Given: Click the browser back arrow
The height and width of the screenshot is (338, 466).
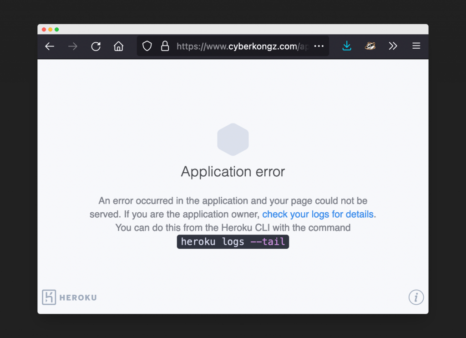Looking at the screenshot, I should pyautogui.click(x=50, y=46).
